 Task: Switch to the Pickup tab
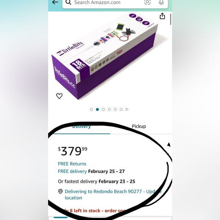[x=139, y=126]
